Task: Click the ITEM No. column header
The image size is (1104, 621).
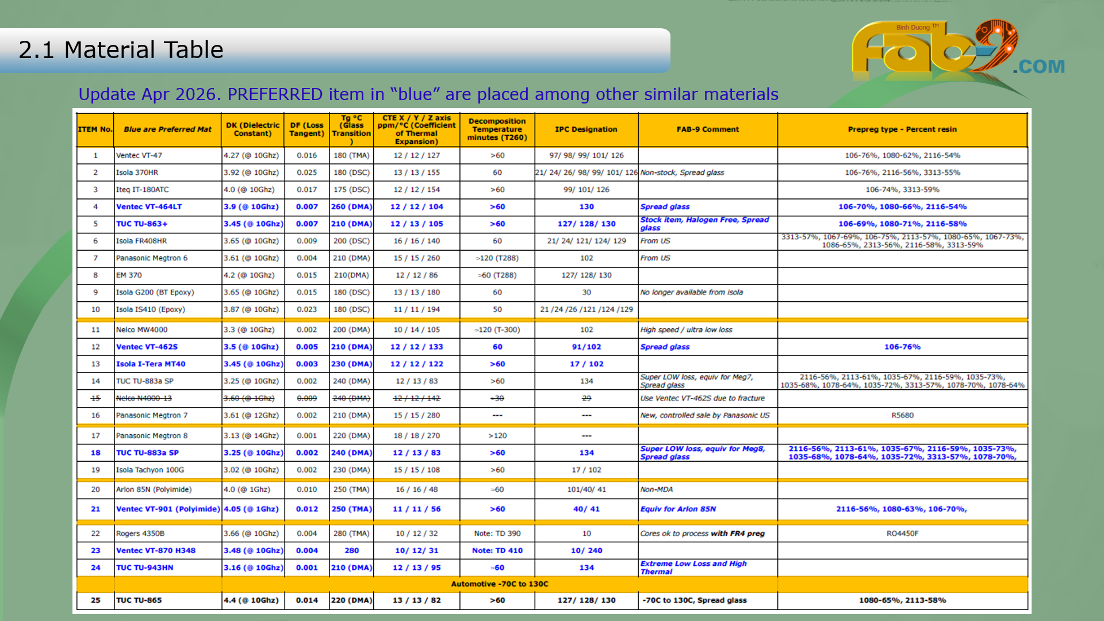Action: [x=95, y=129]
